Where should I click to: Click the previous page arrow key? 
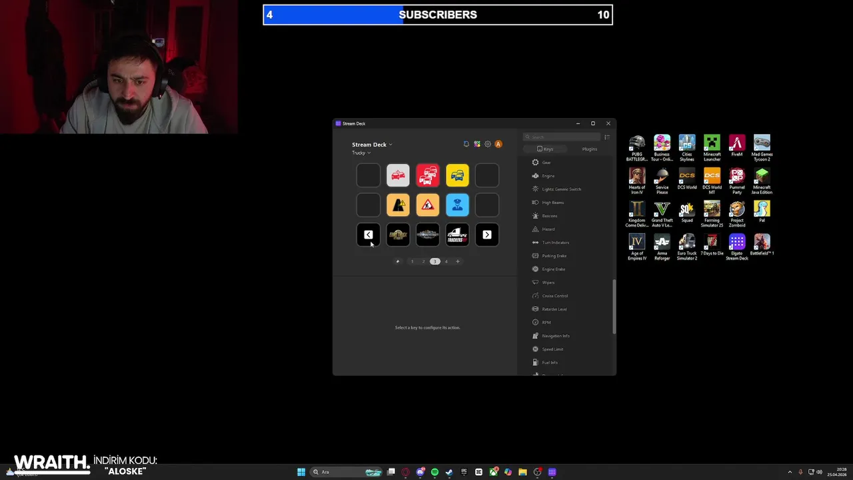(x=369, y=235)
